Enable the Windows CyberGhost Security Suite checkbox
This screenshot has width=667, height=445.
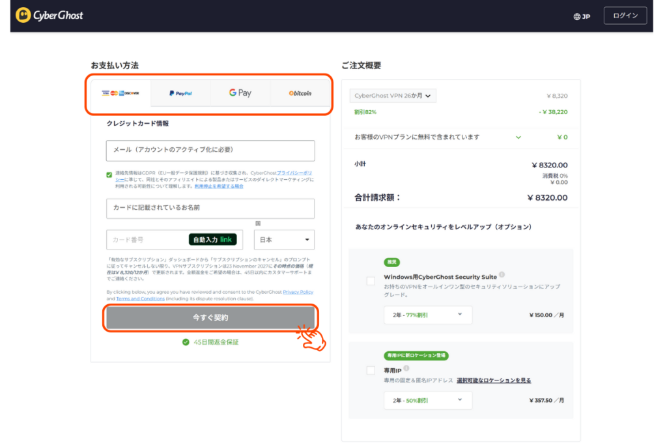tap(371, 281)
